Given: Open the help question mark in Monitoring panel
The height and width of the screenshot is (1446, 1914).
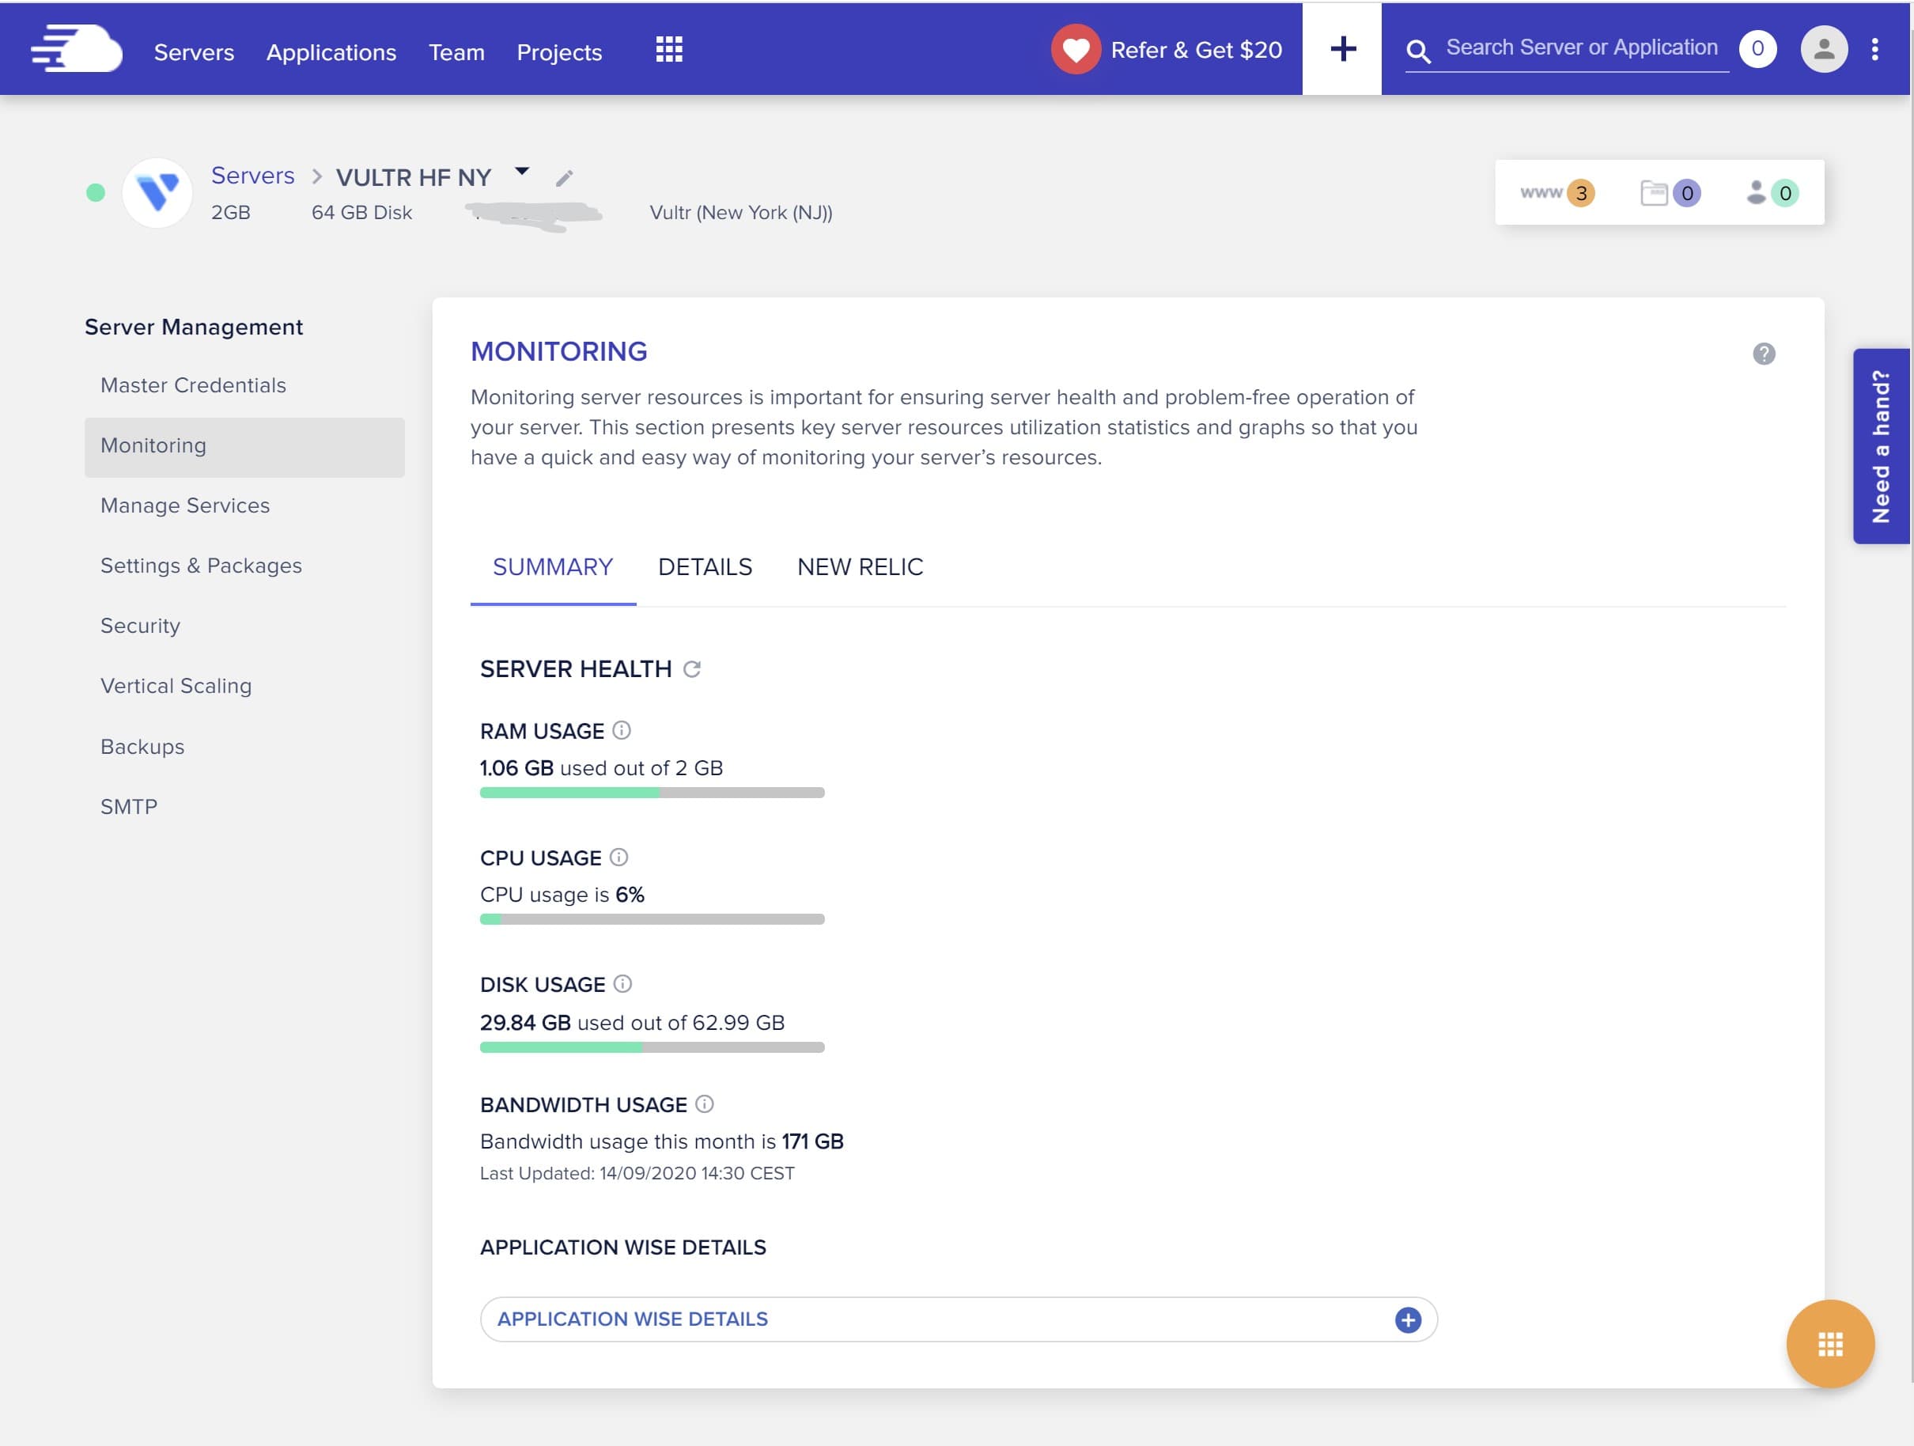Looking at the screenshot, I should (x=1765, y=353).
